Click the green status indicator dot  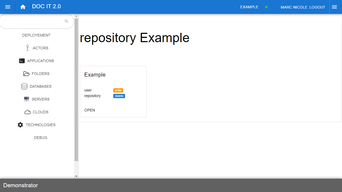266,7
